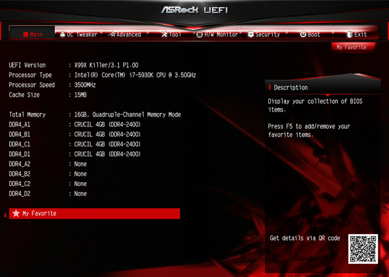Image resolution: width=389 pixels, height=277 pixels.
Task: Click the Cache Size label
Action: pos(25,95)
